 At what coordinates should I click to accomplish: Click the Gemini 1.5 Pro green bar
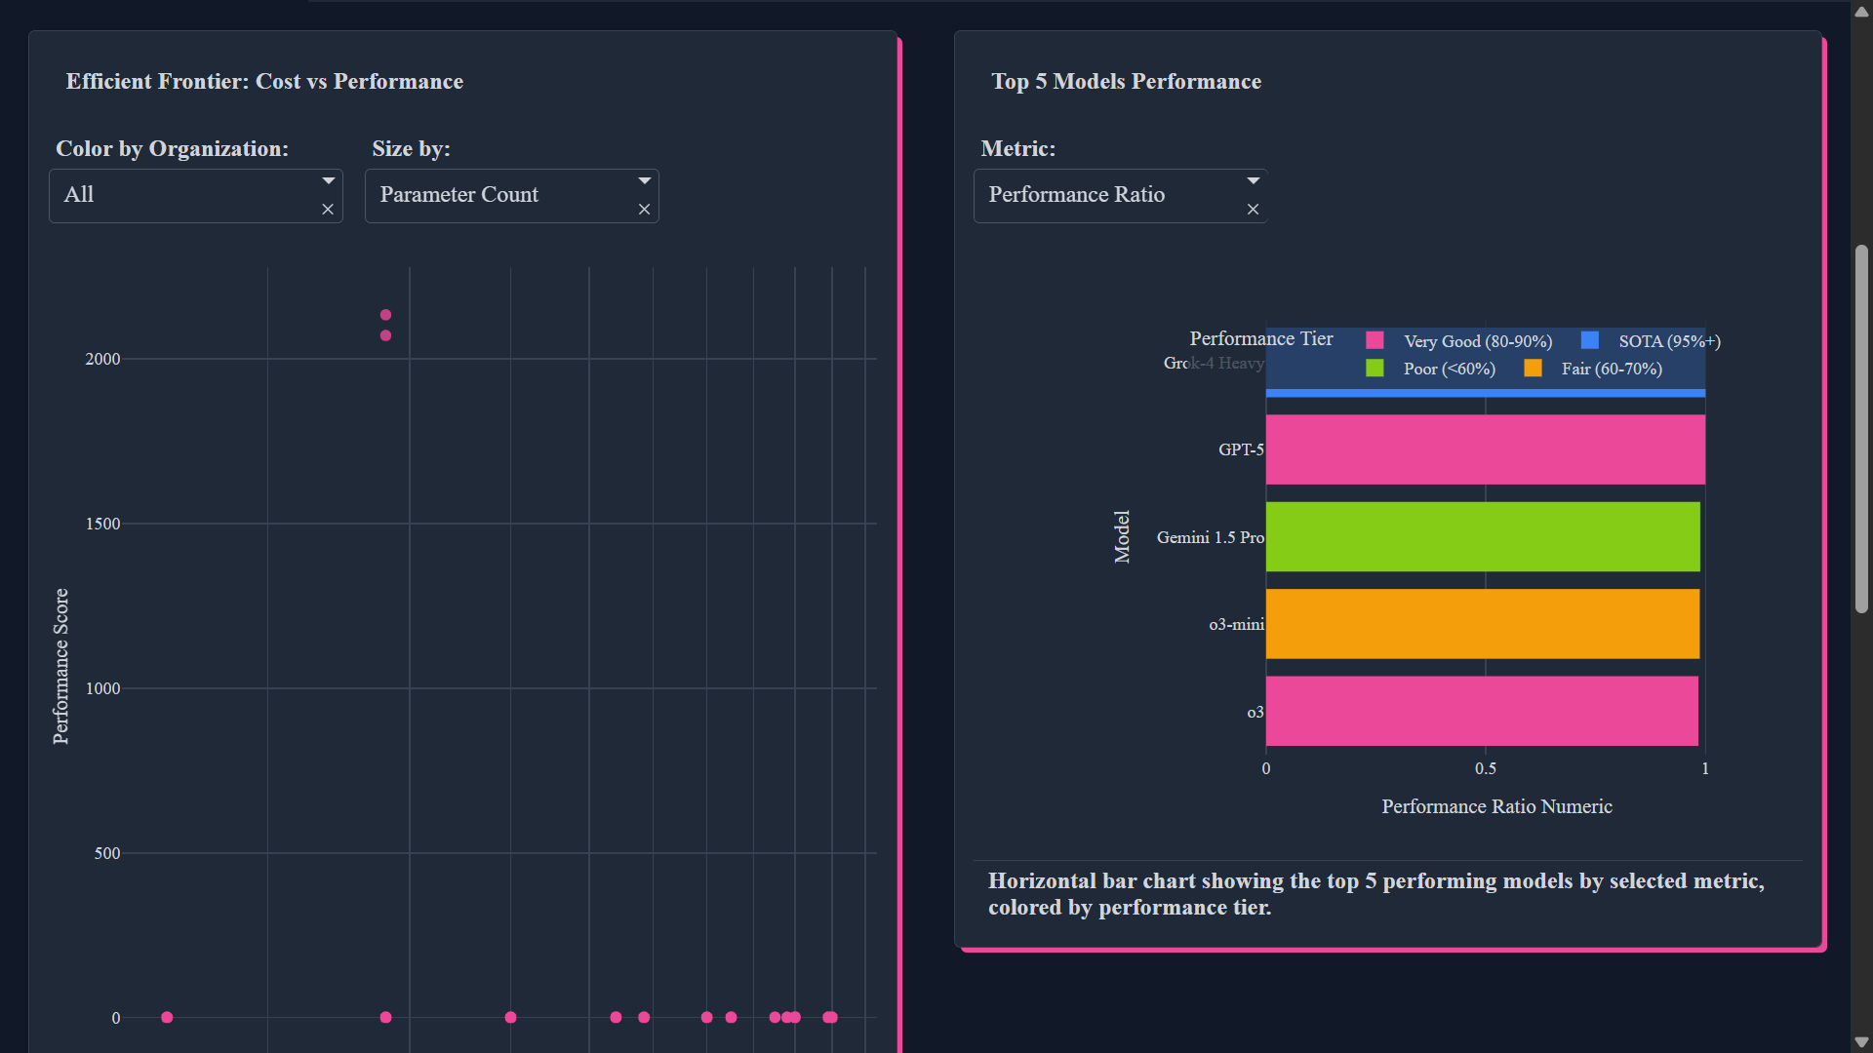point(1483,537)
